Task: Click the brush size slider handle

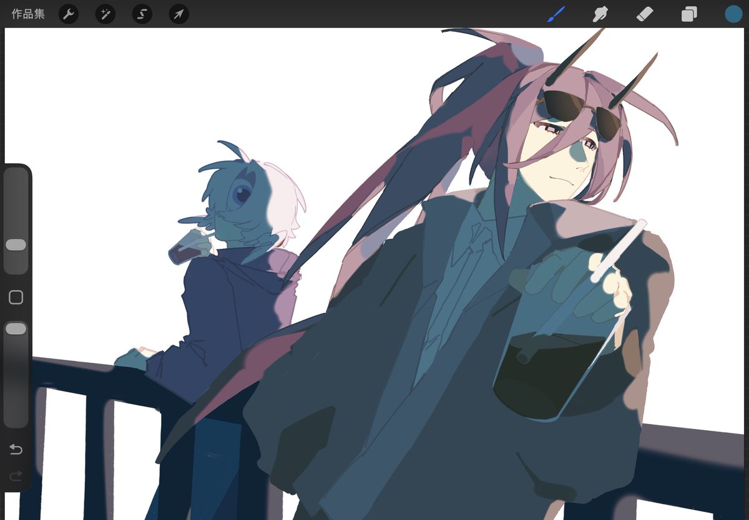Action: 16,245
